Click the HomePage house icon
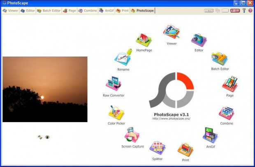 [144, 40]
